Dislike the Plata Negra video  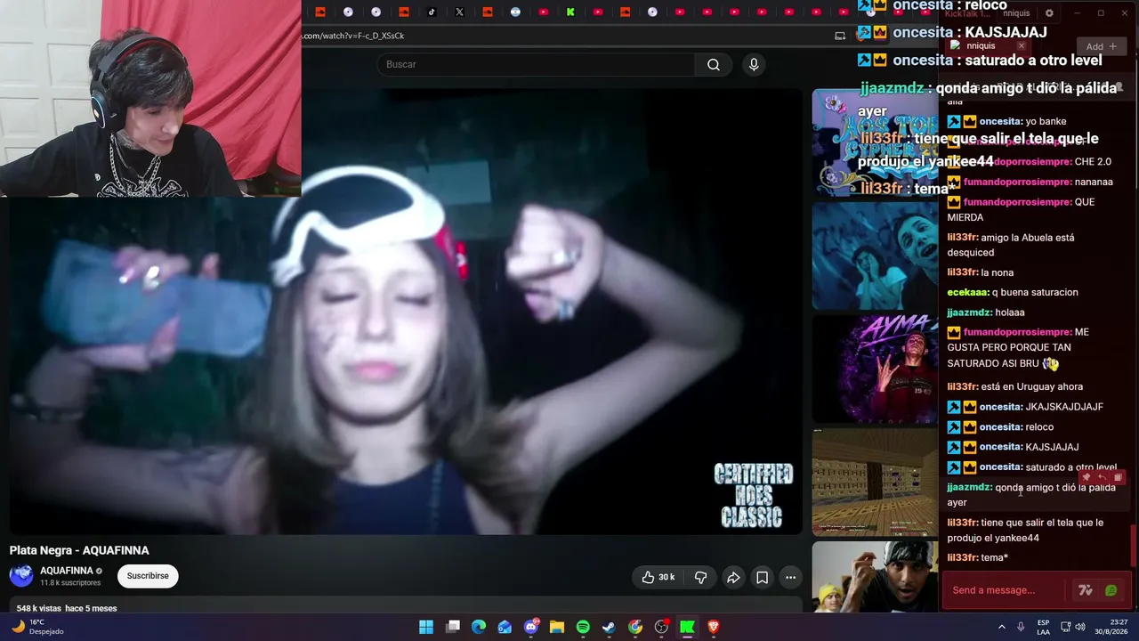coord(700,578)
